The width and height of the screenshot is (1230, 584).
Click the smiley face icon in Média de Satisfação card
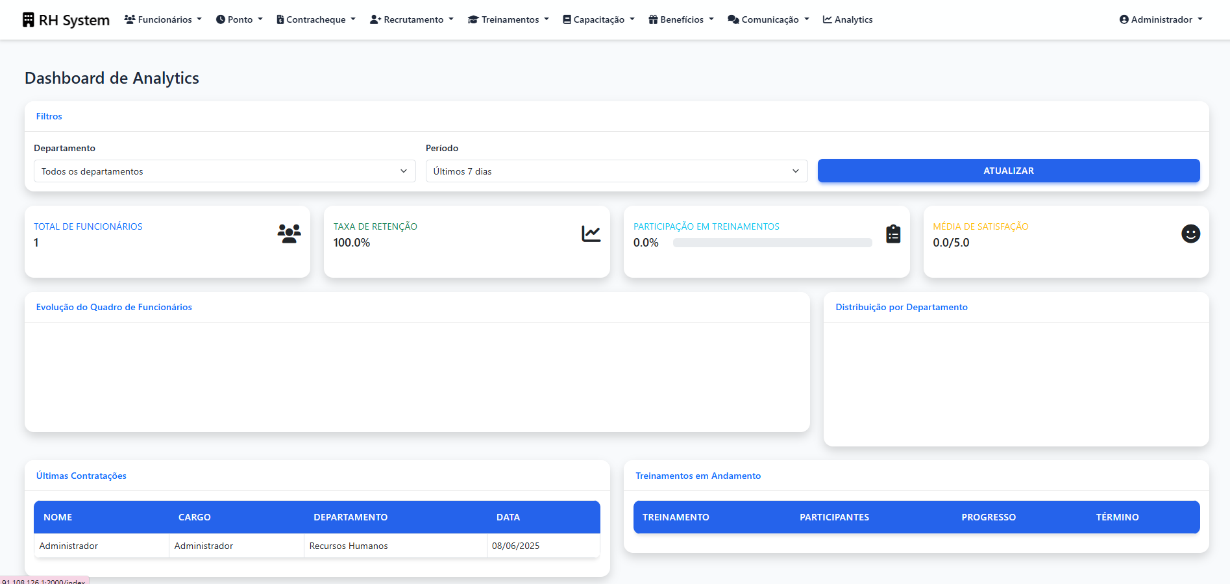(1190, 234)
